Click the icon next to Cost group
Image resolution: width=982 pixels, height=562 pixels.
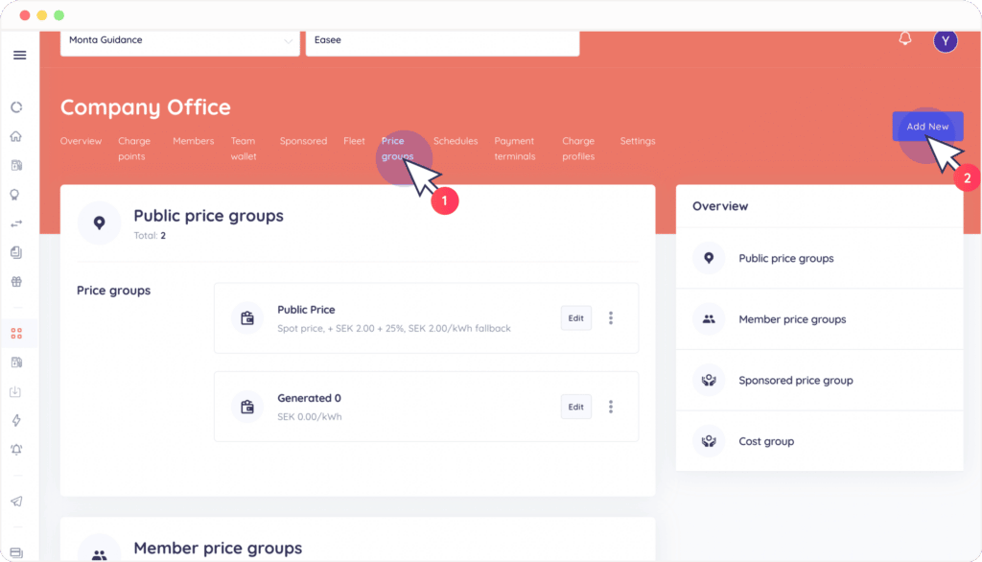click(x=709, y=441)
